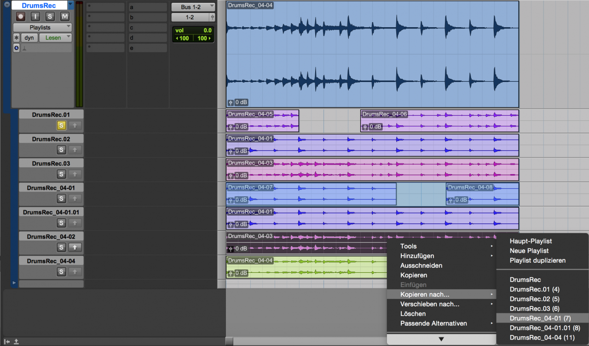Screen dimensions: 589x346
Task: Click the automation asterisk icon
Action: click(x=17, y=38)
